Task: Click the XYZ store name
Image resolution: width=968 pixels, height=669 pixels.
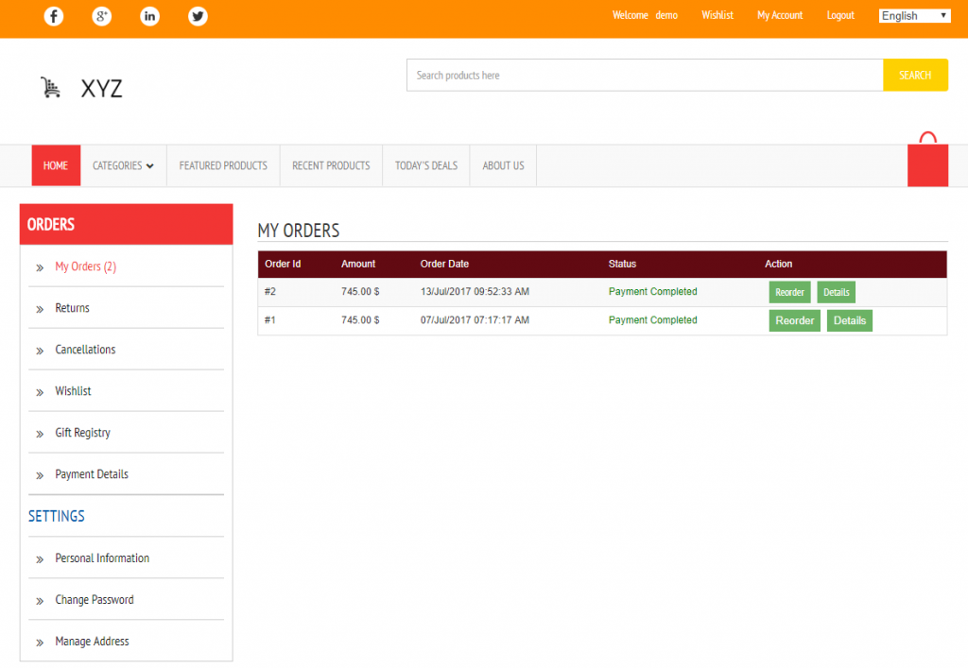Action: point(102,89)
